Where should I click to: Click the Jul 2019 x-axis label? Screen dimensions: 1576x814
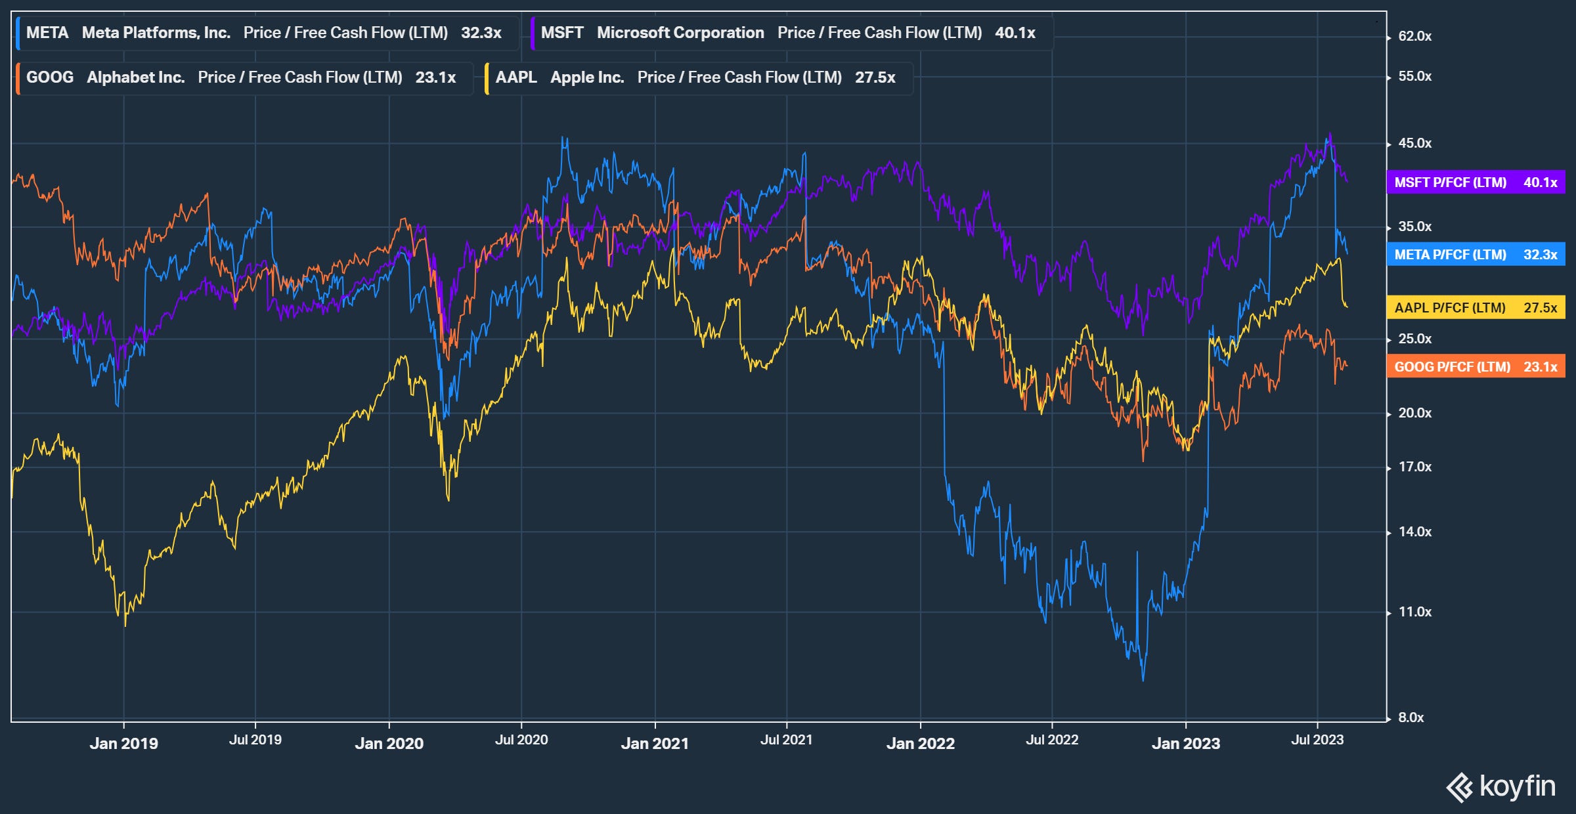(255, 740)
